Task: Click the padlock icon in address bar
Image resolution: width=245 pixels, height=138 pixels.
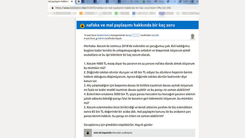Action: pyautogui.click(x=52, y=7)
